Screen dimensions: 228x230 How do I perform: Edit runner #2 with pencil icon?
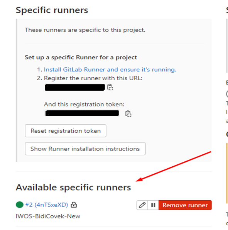(142, 205)
